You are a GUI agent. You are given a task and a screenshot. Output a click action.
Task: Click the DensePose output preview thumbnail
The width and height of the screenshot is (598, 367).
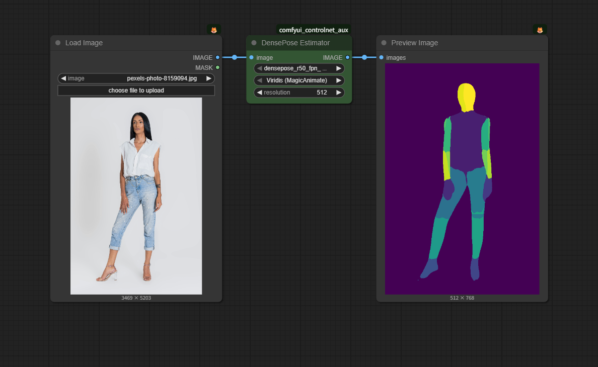click(462, 178)
